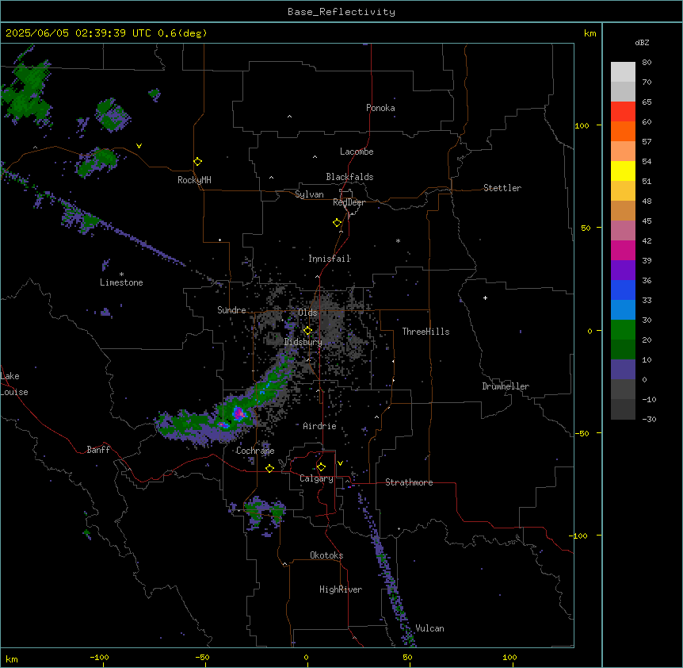Click the Vulcan label
The image size is (683, 668).
pos(429,628)
